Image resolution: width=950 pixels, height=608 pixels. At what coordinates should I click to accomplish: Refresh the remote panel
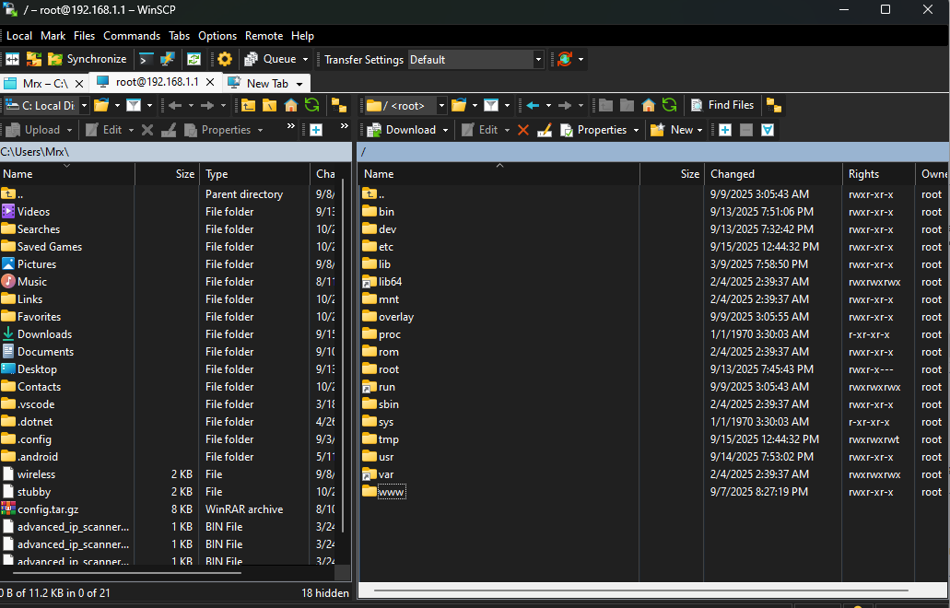click(x=670, y=105)
